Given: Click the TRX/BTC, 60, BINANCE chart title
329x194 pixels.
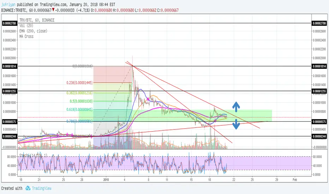Looking at the screenshot, I should click(37, 20).
